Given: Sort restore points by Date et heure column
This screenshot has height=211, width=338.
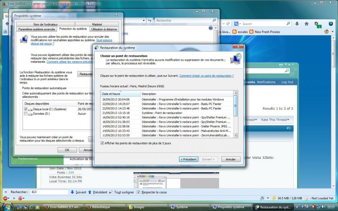Looking at the screenshot, I should click(x=120, y=94).
